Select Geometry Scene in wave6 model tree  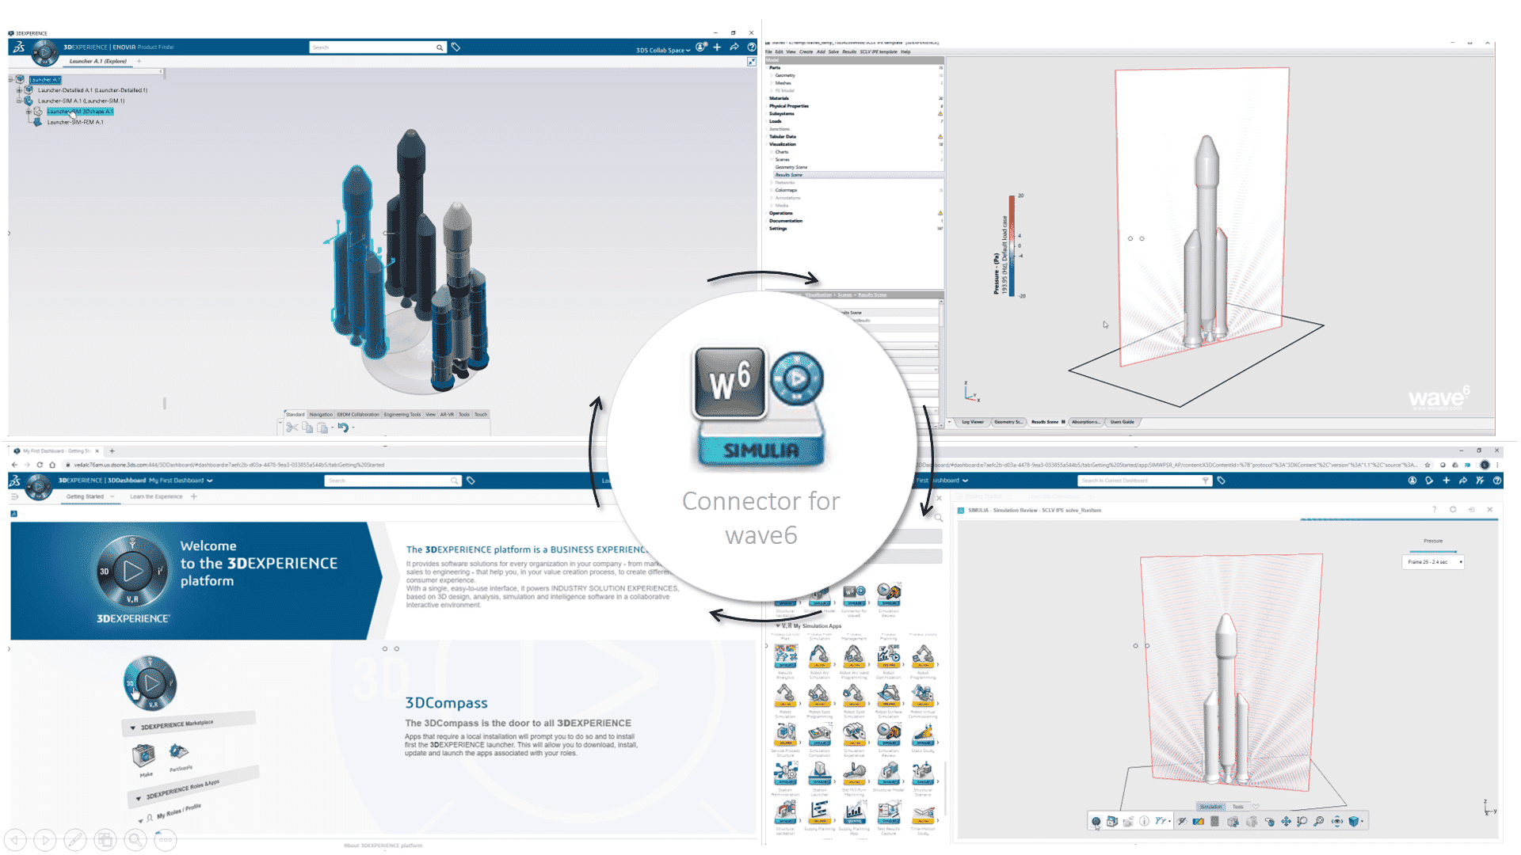(x=791, y=167)
